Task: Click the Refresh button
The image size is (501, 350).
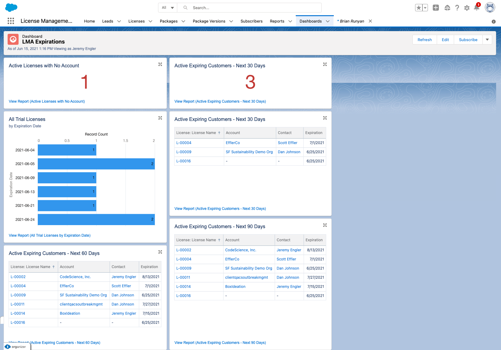Action: tap(425, 40)
